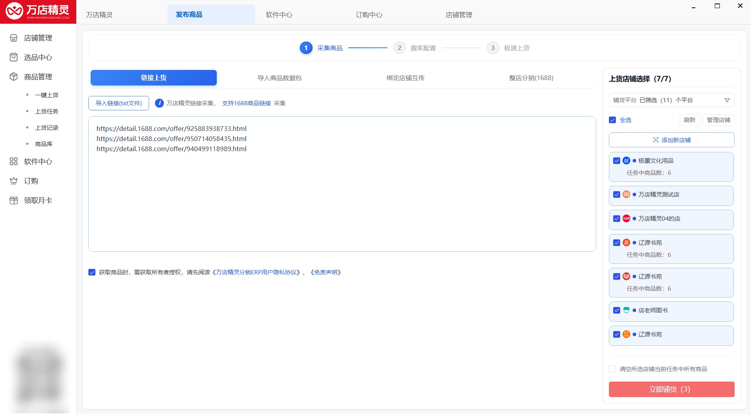Click the blue info icon beside 万店精灵链接采集

pos(159,103)
